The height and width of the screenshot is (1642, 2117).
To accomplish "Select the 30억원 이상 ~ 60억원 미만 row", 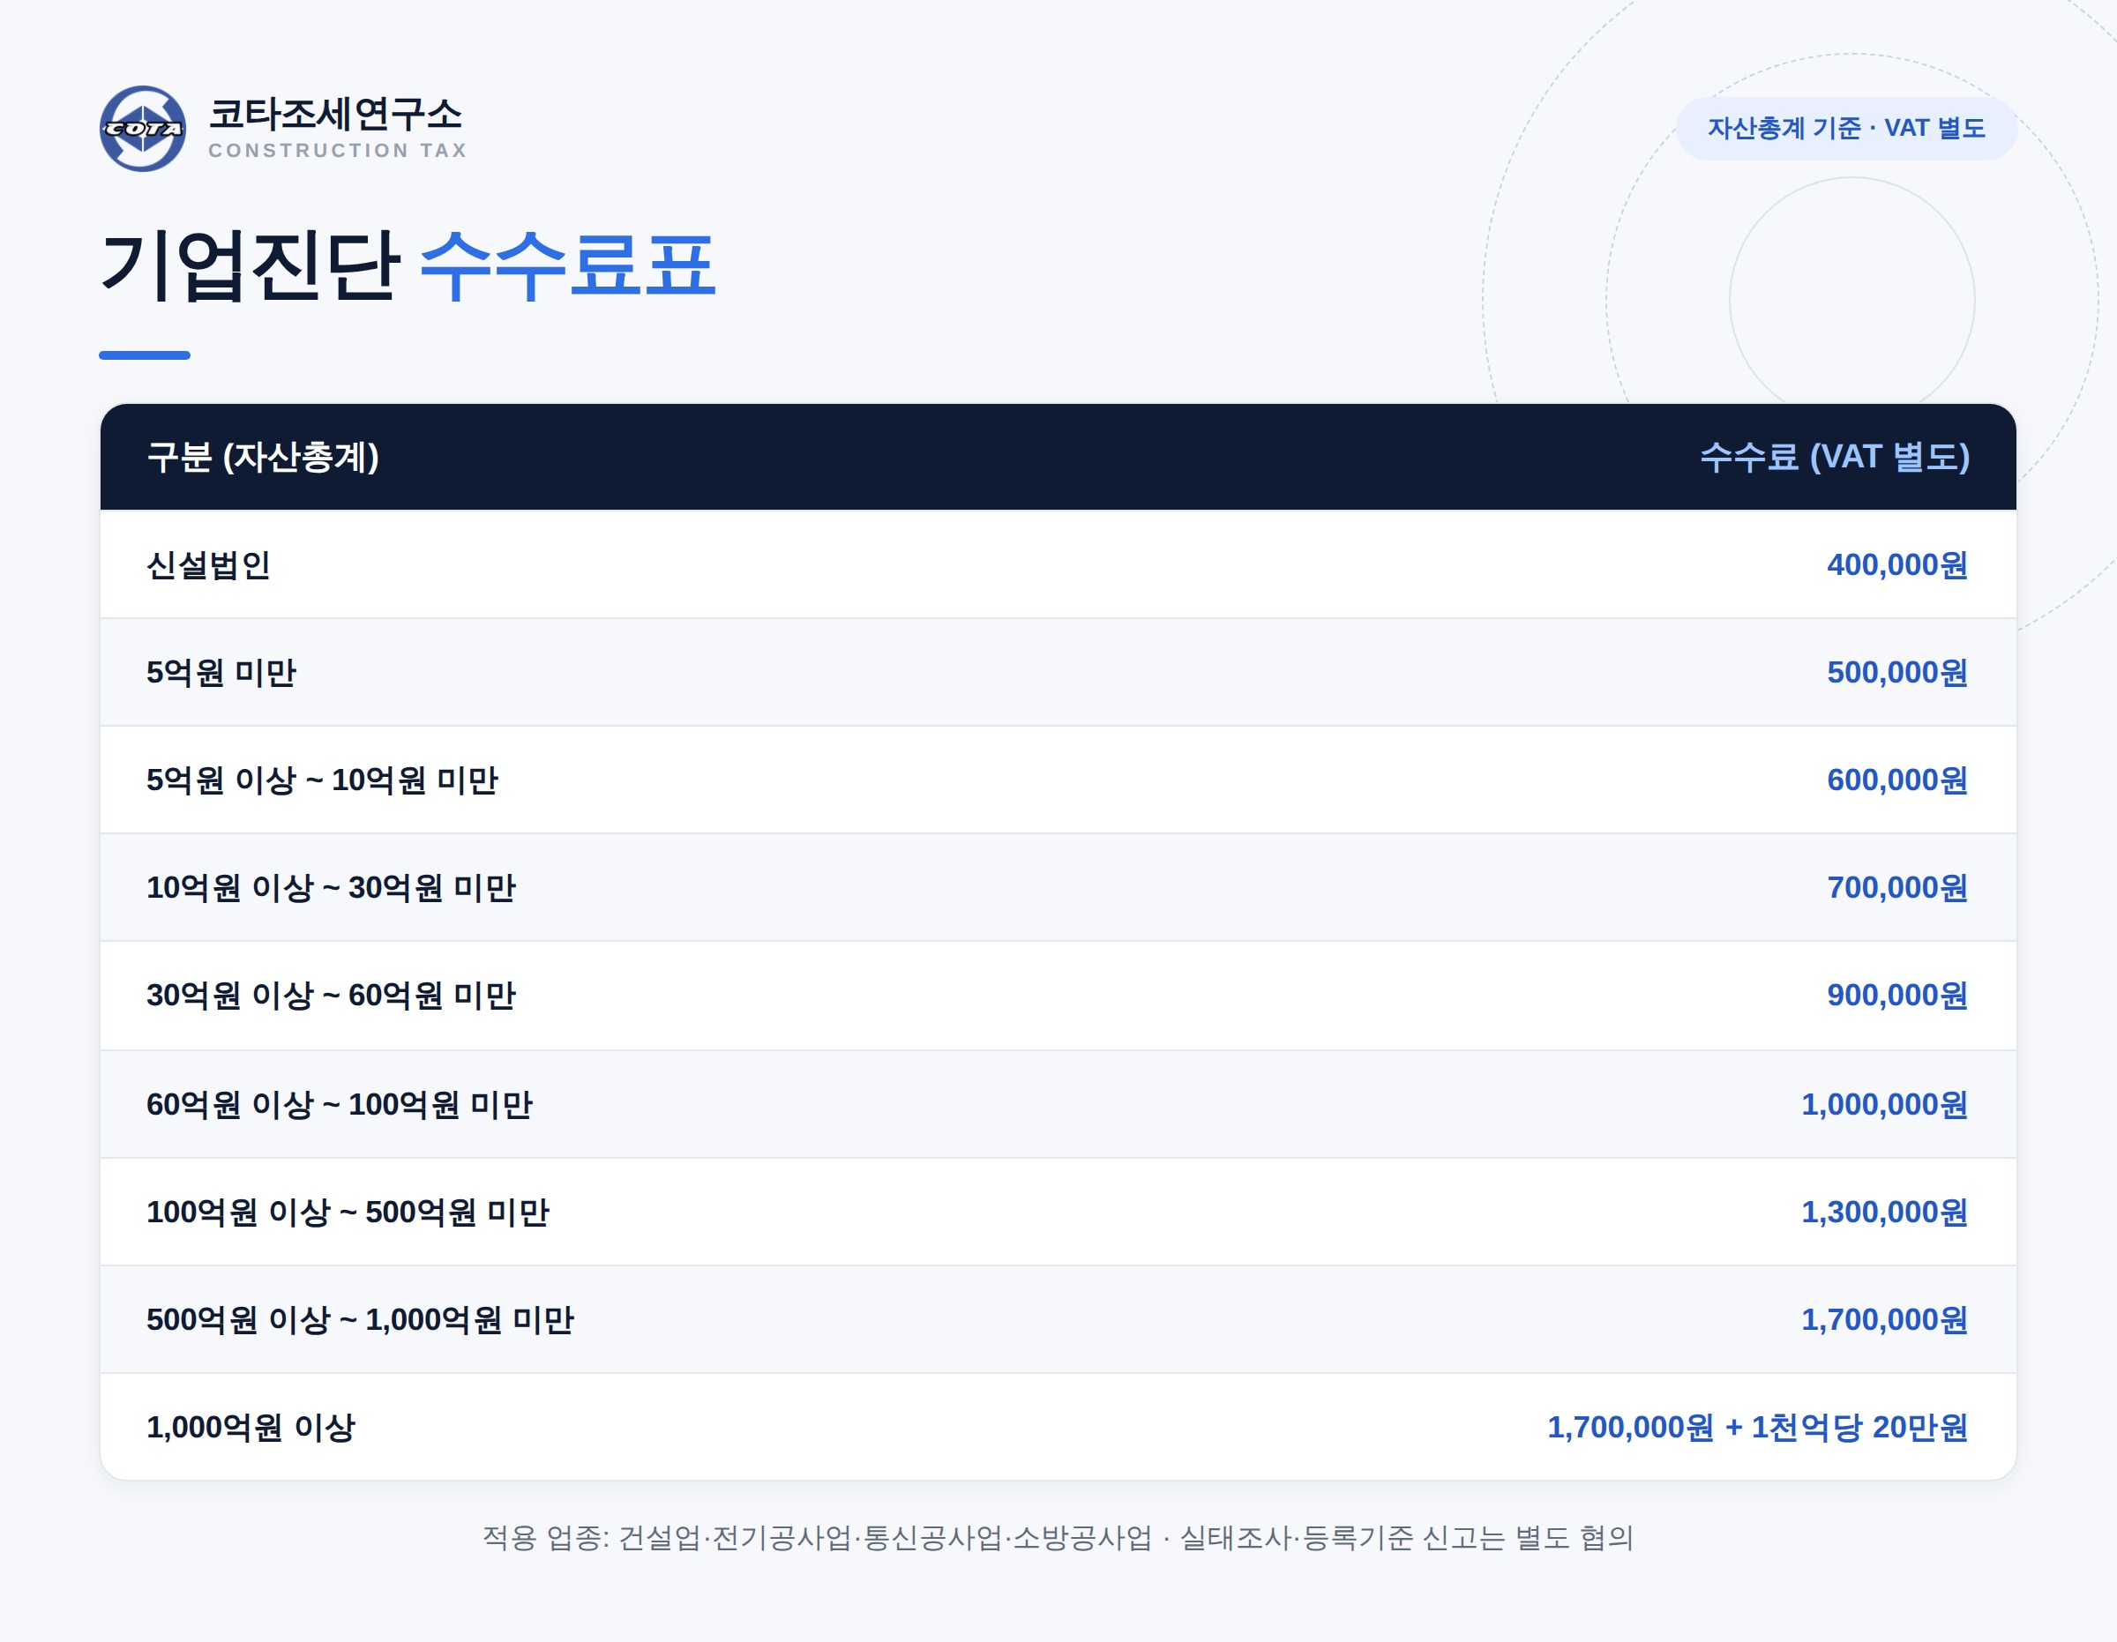I will [1058, 996].
